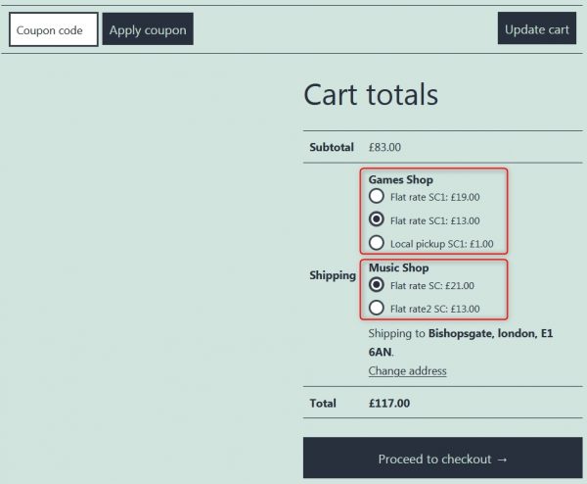The image size is (587, 484).
Task: Click Proceed to checkout button text
Action: (434, 459)
